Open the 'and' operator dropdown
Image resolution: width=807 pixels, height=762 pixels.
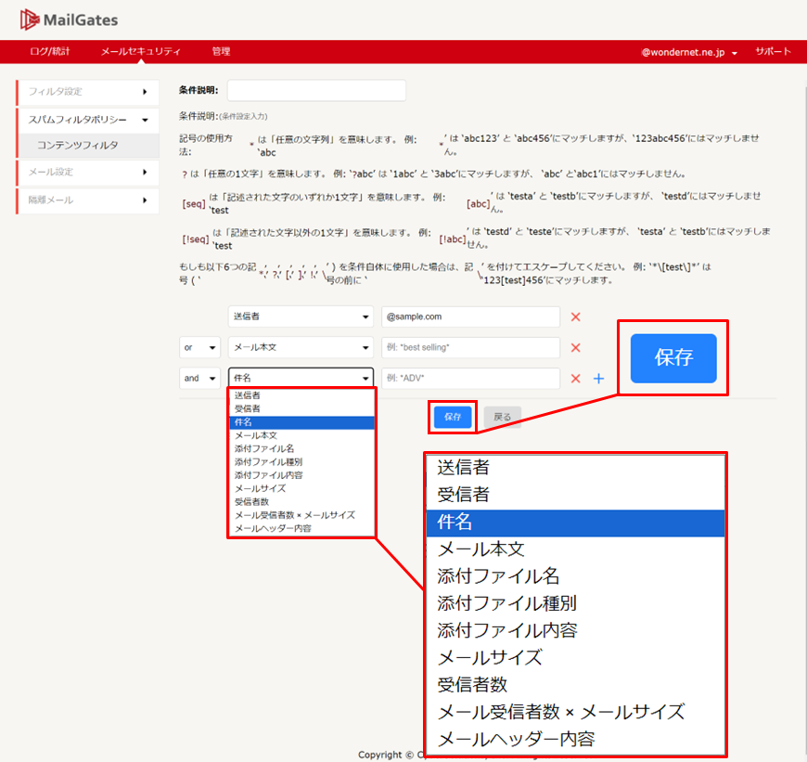click(199, 379)
